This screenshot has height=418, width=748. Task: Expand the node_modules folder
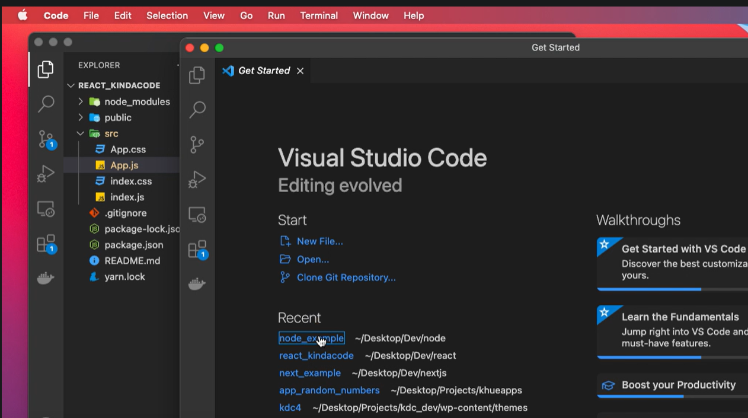click(81, 101)
